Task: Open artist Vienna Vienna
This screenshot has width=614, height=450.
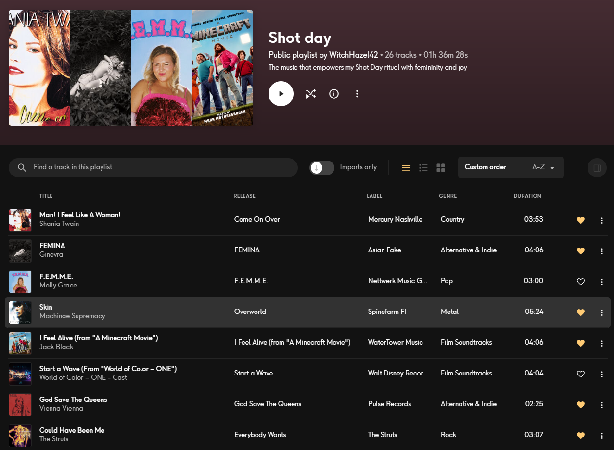Action: [61, 408]
